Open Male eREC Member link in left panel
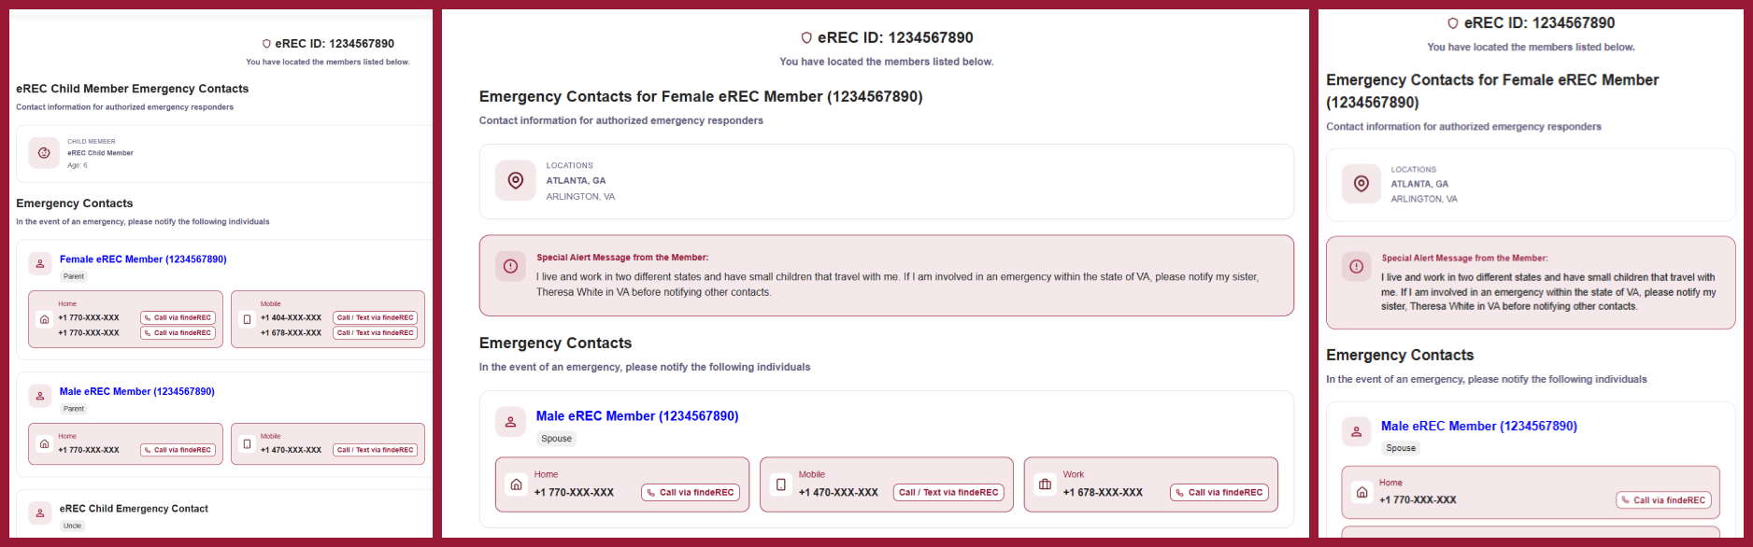Screen dimensions: 1753x547 click(137, 392)
